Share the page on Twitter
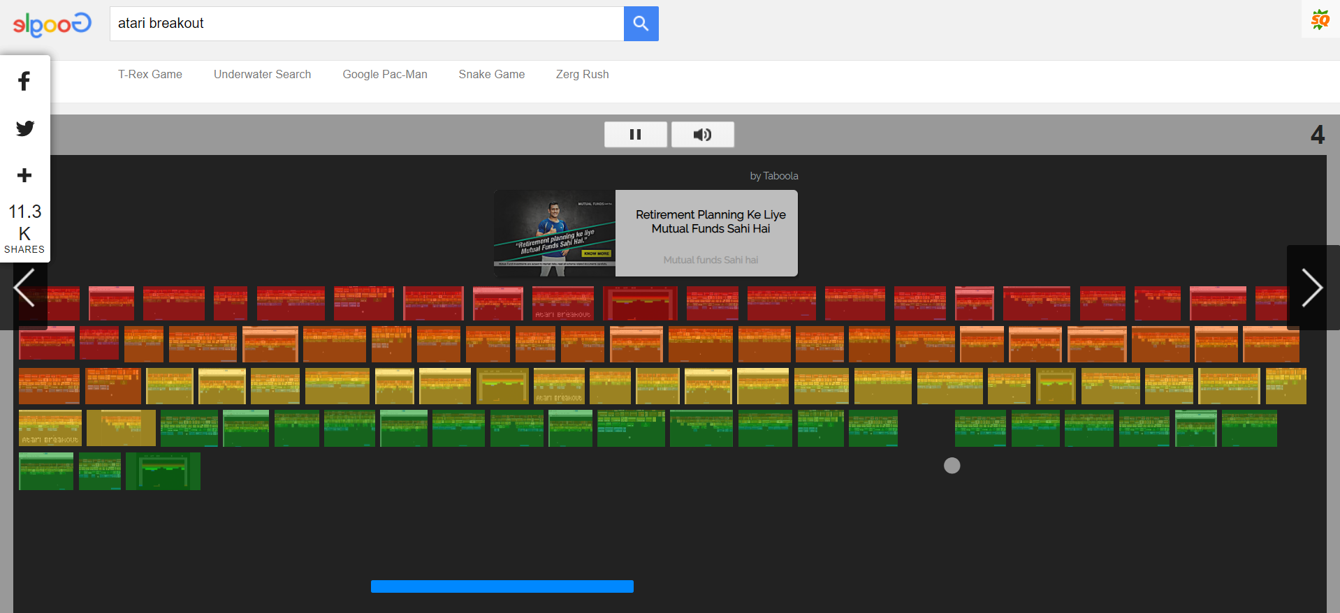The height and width of the screenshot is (613, 1340). (x=25, y=128)
